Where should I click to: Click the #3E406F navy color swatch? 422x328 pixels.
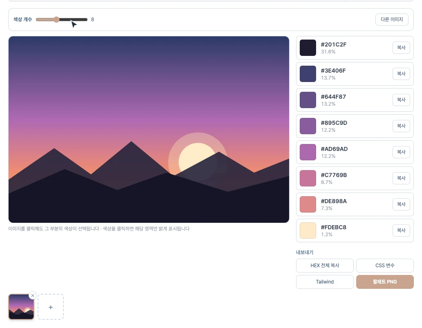click(308, 74)
